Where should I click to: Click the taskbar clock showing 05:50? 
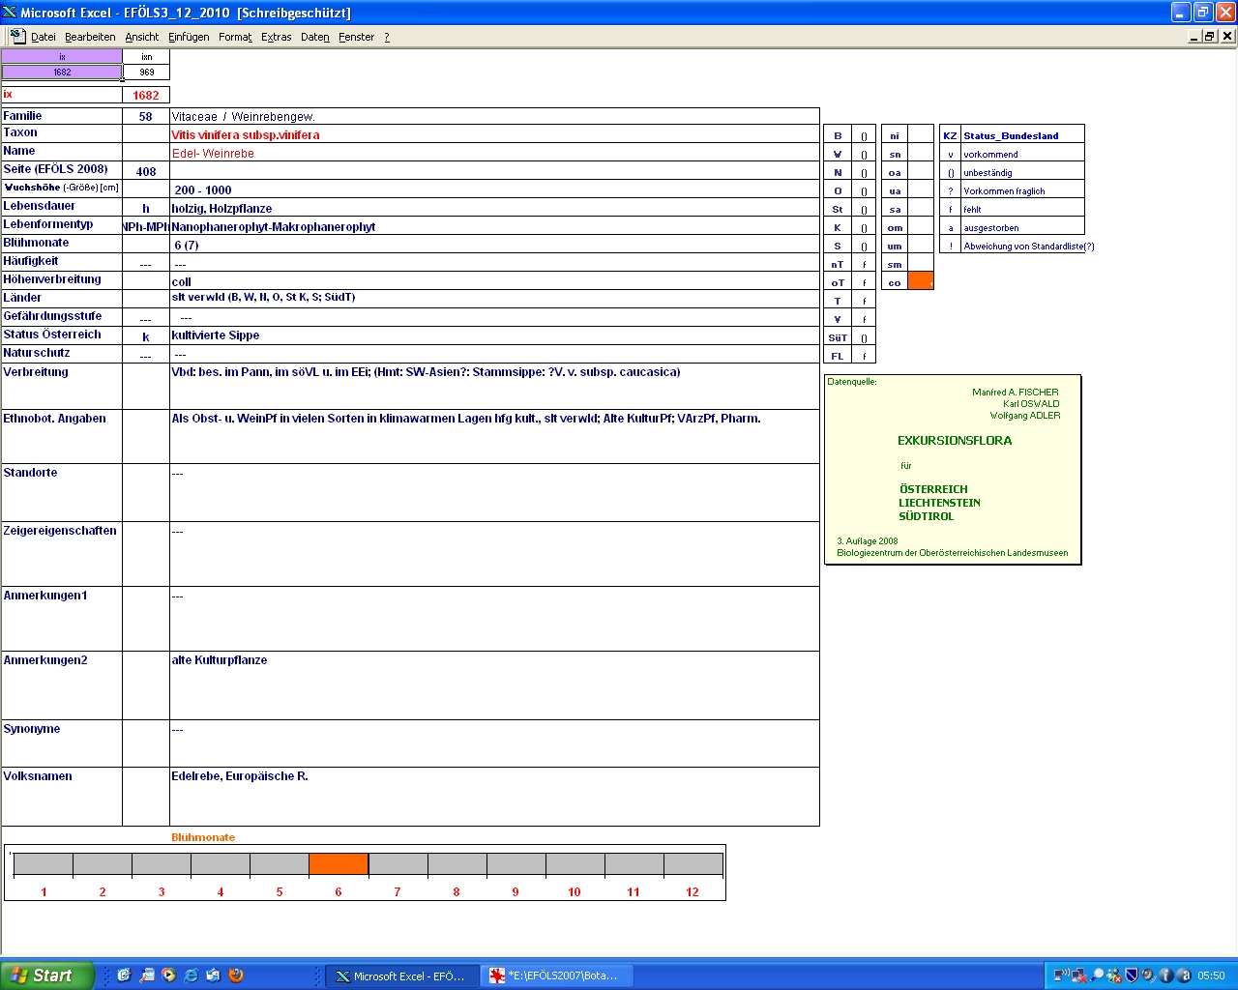(x=1211, y=976)
